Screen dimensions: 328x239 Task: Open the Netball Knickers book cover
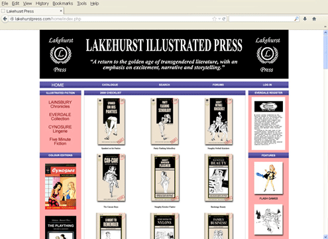219,121
